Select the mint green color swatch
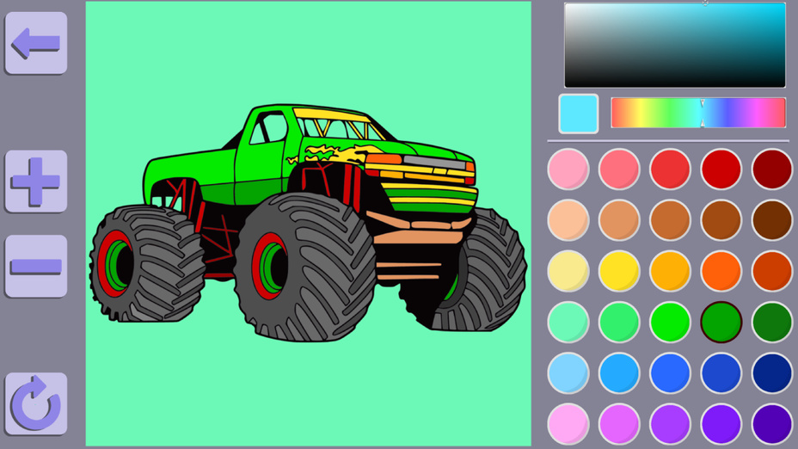798x449 pixels. tap(568, 323)
